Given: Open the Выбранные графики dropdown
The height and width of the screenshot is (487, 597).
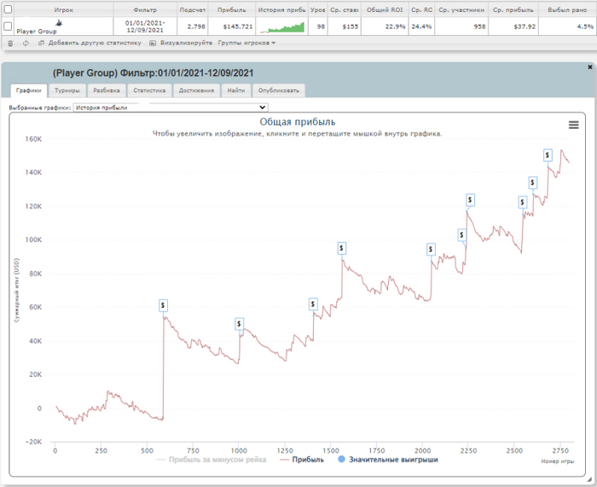Looking at the screenshot, I should 171,107.
